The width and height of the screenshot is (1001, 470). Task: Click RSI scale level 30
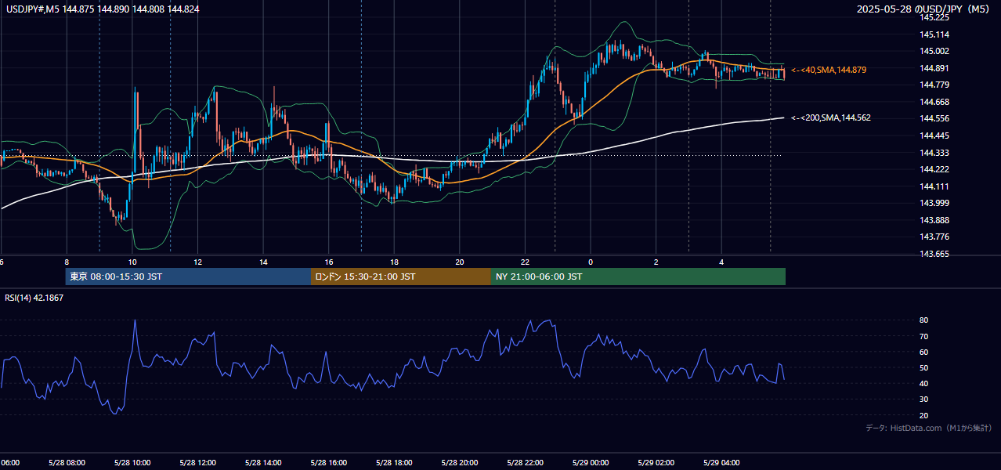[924, 399]
